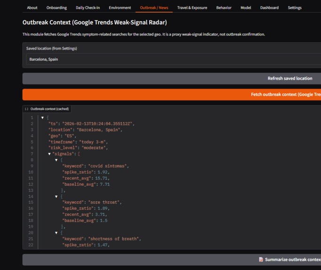Click the JSON braces icon beside Outbreak context label

pyautogui.click(x=26, y=109)
